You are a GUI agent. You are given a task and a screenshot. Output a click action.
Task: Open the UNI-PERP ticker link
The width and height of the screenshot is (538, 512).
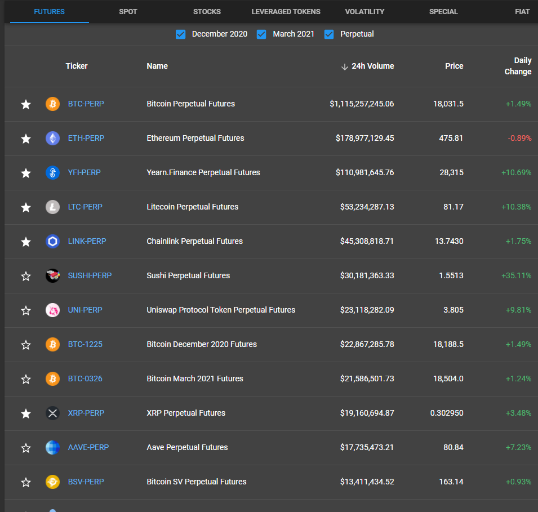click(x=85, y=310)
